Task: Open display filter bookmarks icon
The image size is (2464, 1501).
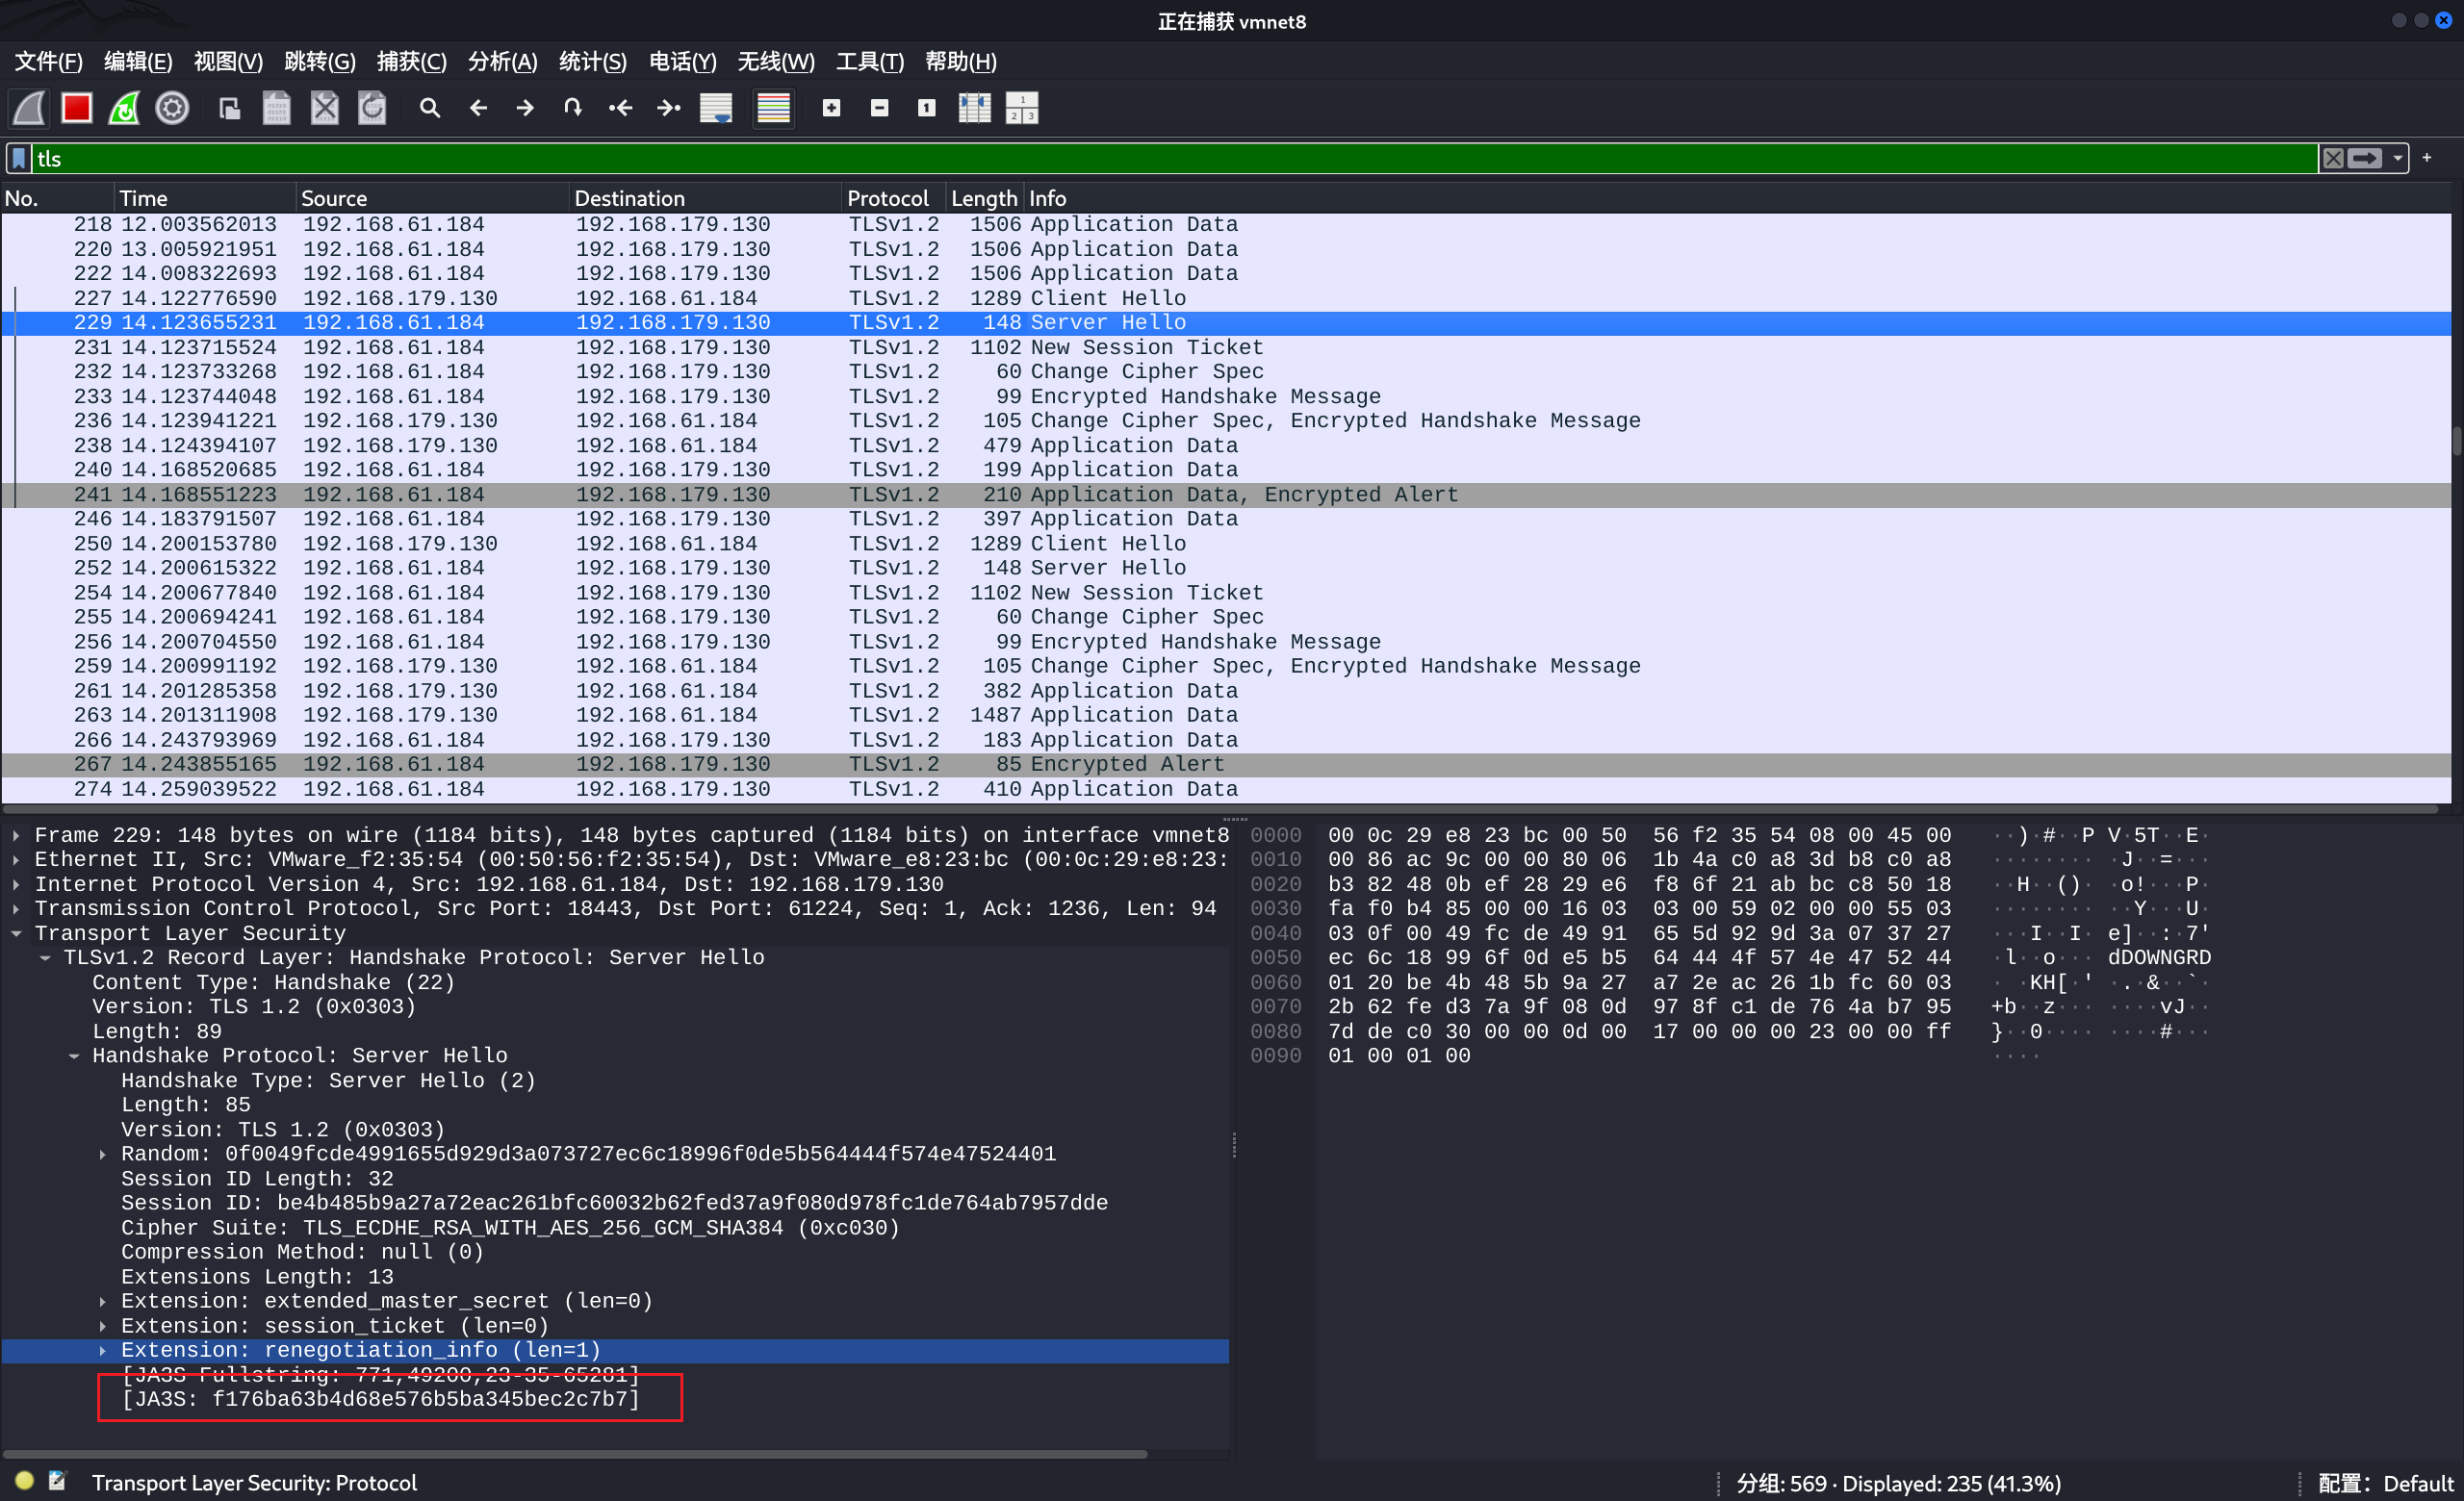Action: (x=19, y=159)
